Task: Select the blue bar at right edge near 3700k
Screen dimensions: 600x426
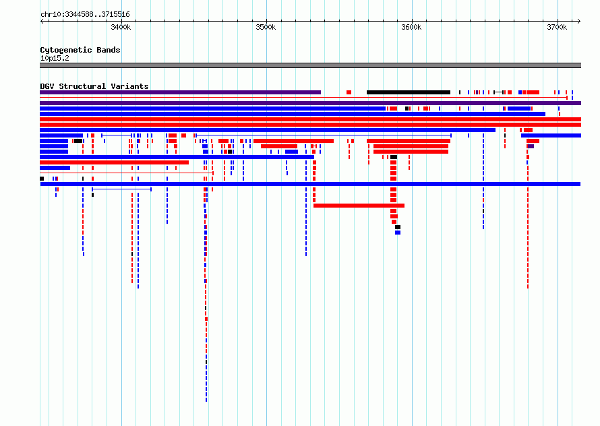Action: 551,135
